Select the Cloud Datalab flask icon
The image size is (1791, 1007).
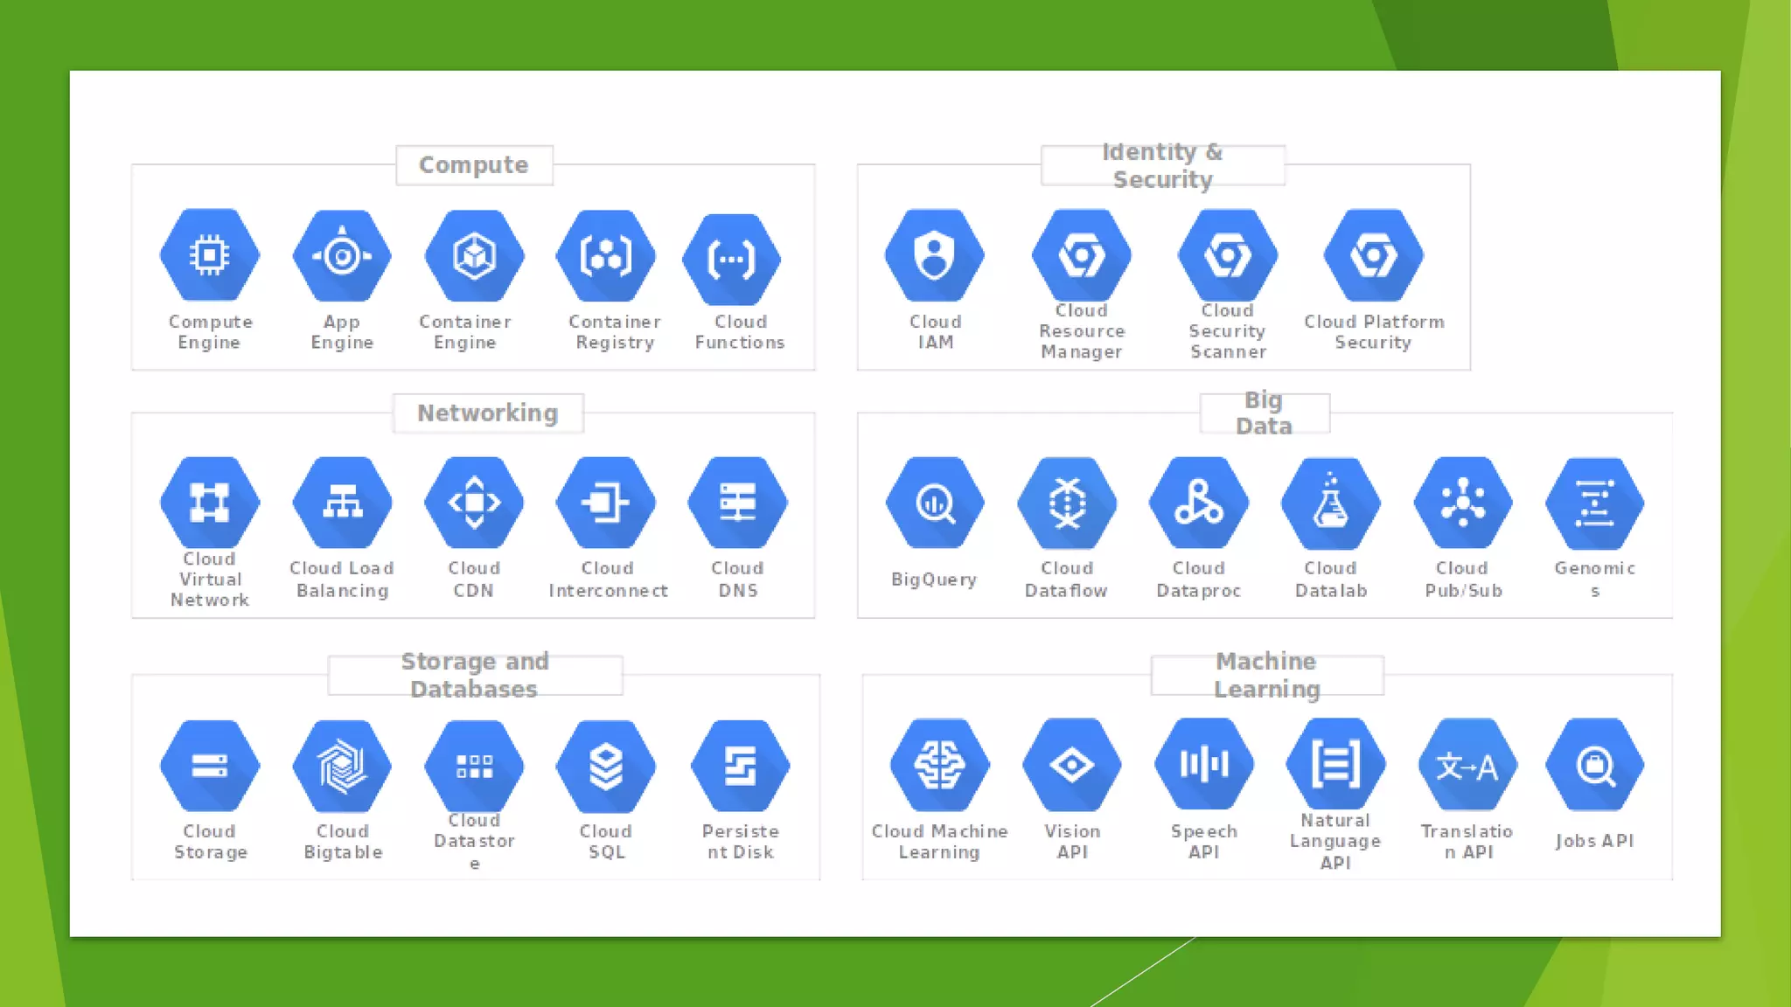(1331, 503)
